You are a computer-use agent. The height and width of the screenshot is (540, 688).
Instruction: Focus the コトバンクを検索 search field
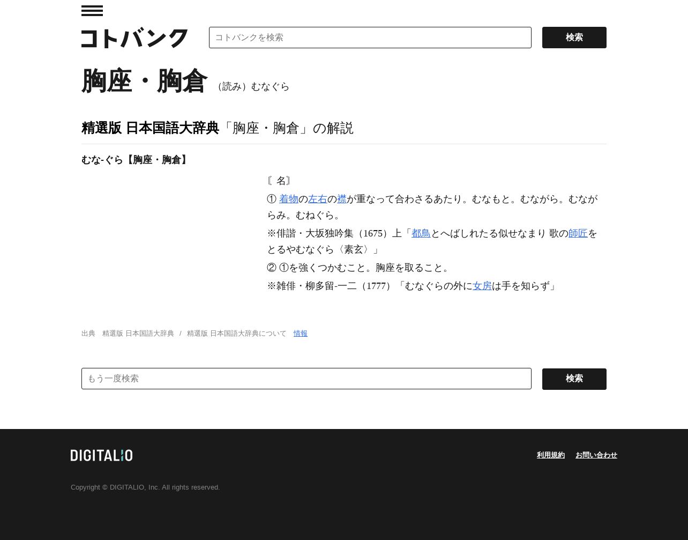(x=370, y=38)
